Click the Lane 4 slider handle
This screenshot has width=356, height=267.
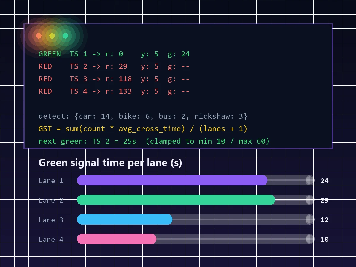(310, 239)
